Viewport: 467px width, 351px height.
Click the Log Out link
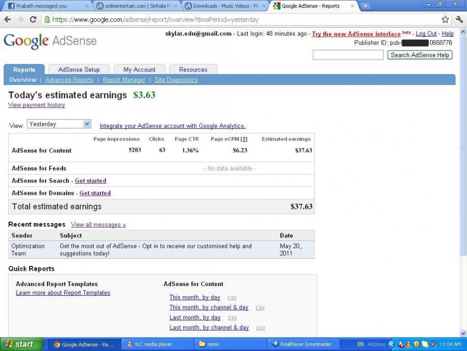pos(426,34)
